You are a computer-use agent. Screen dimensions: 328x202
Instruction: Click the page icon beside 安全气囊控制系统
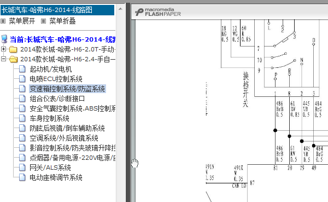22,108
